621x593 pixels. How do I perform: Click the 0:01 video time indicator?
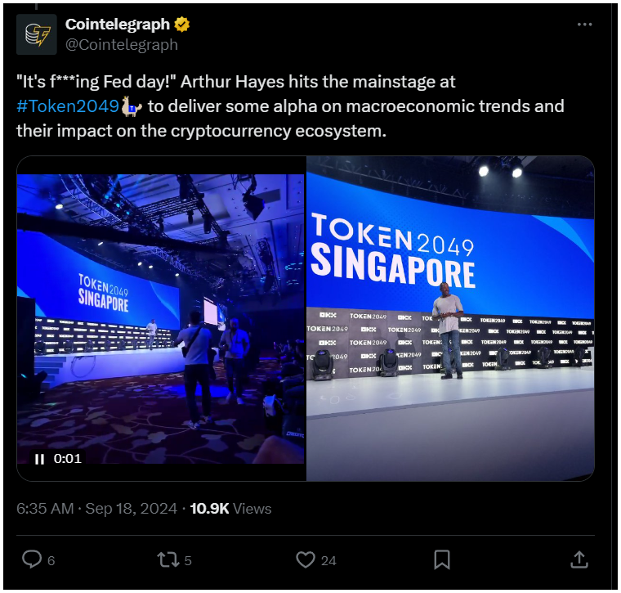pyautogui.click(x=67, y=459)
